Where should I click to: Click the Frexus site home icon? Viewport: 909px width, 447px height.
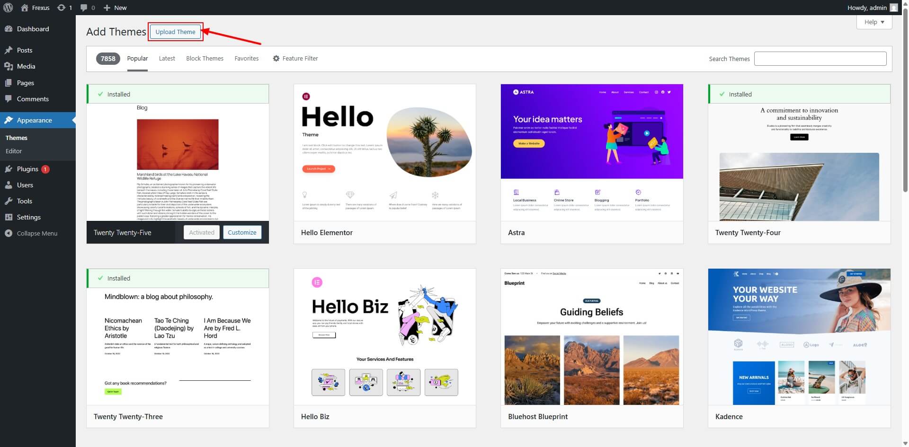(x=25, y=8)
